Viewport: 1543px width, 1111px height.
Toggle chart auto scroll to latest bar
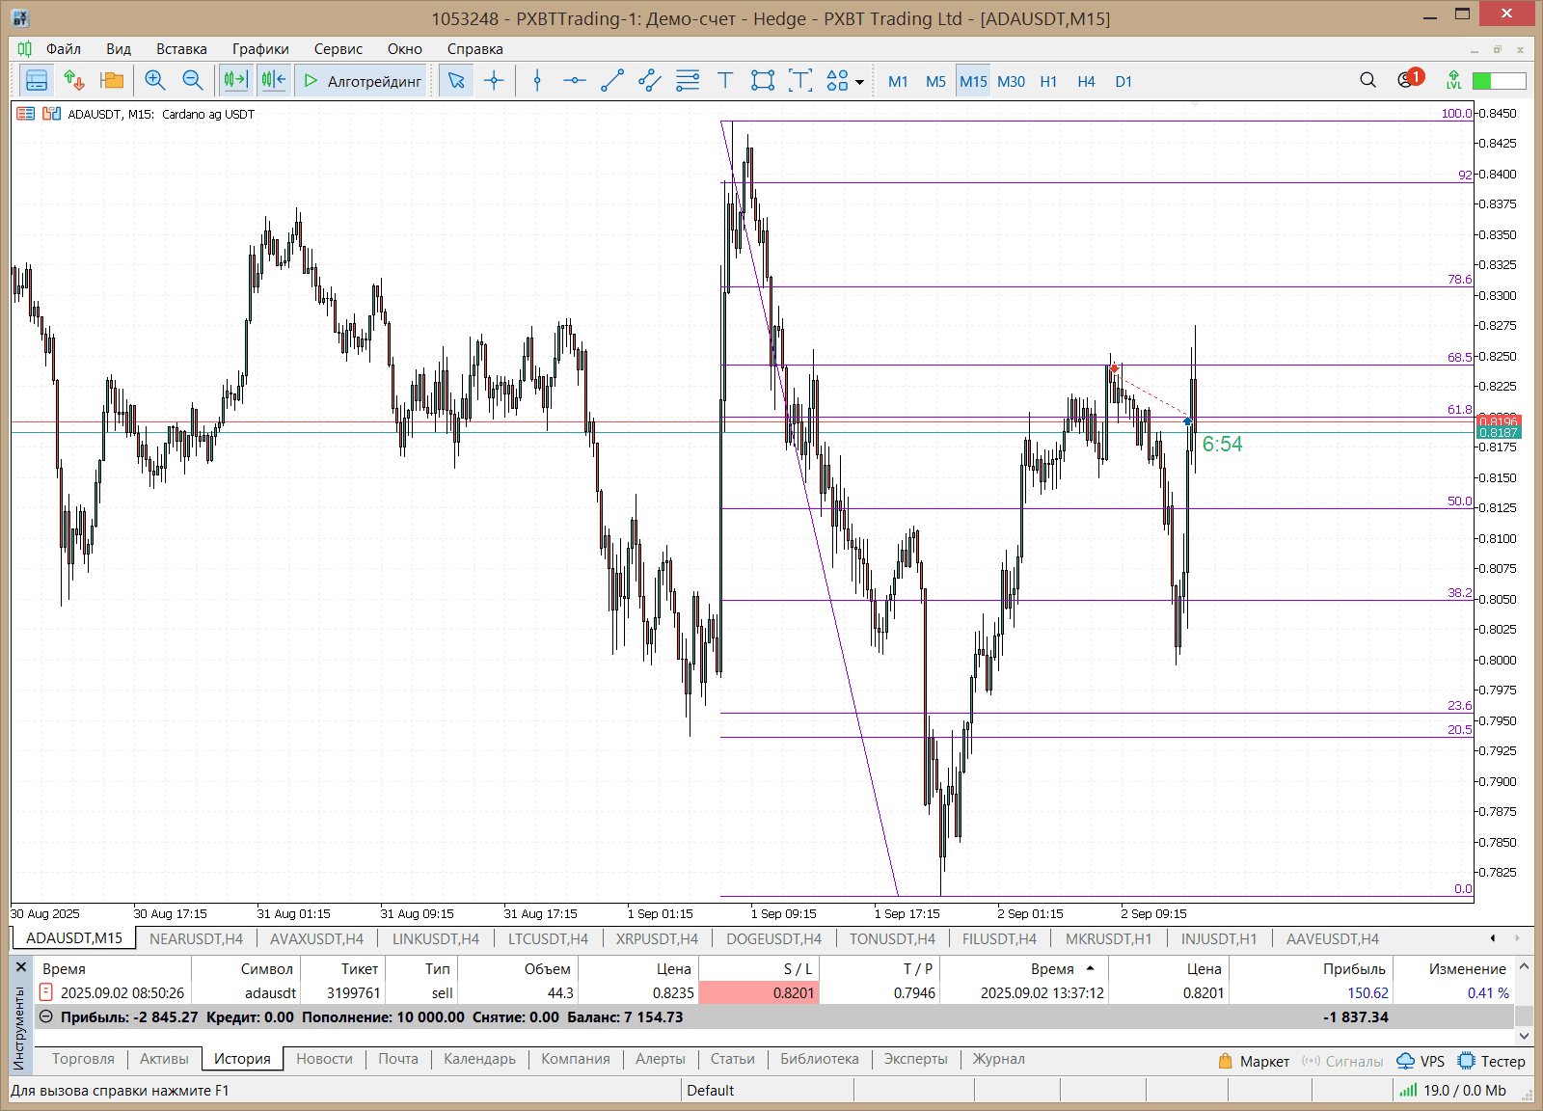click(235, 81)
